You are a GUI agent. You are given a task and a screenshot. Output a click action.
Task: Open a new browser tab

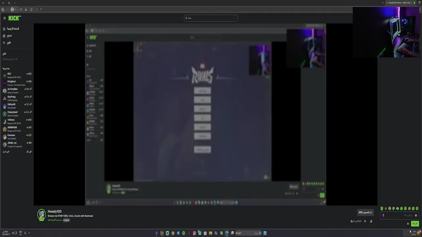click(382, 3)
